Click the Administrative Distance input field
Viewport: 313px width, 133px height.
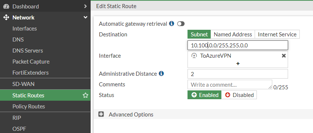coord(238,74)
